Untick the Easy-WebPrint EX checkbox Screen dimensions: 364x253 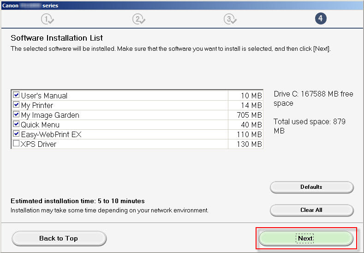[x=17, y=134]
